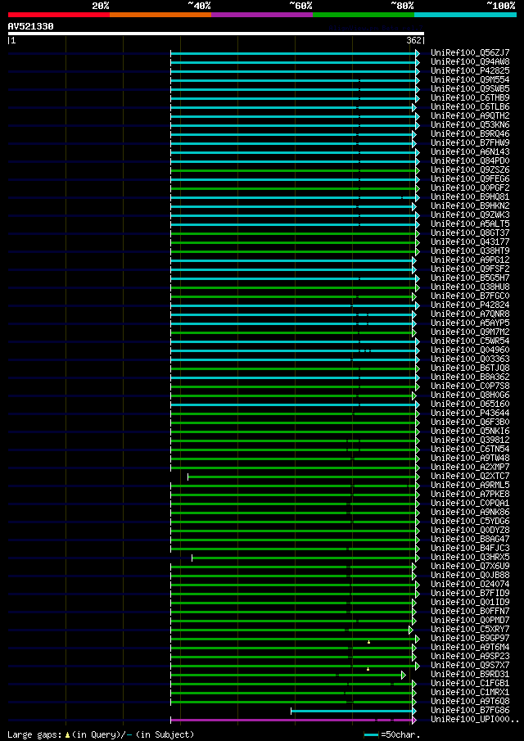Click the yellow query gap marker under B9GP97
Screen dimensions: 524x741
tap(368, 642)
